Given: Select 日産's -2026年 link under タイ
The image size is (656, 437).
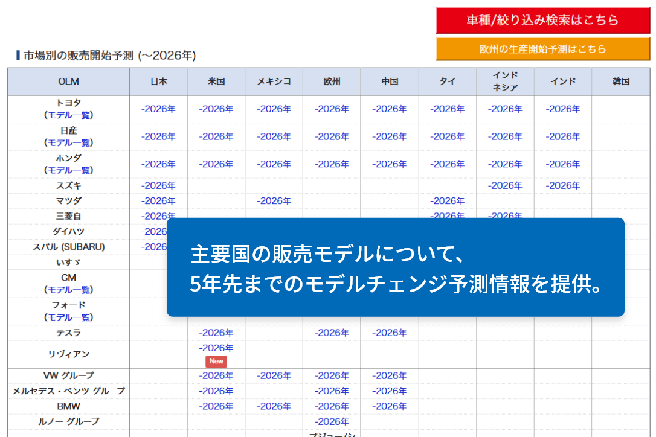Looking at the screenshot, I should [447, 137].
